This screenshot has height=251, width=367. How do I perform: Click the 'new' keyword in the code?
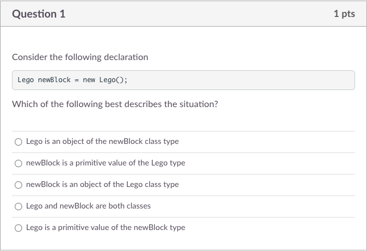89,80
